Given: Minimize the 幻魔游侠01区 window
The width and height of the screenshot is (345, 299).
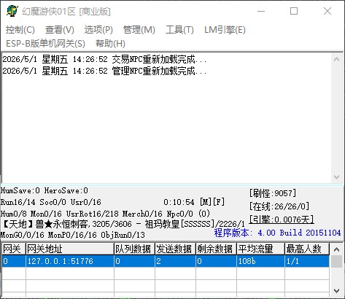Looking at the screenshot, I should point(261,11).
